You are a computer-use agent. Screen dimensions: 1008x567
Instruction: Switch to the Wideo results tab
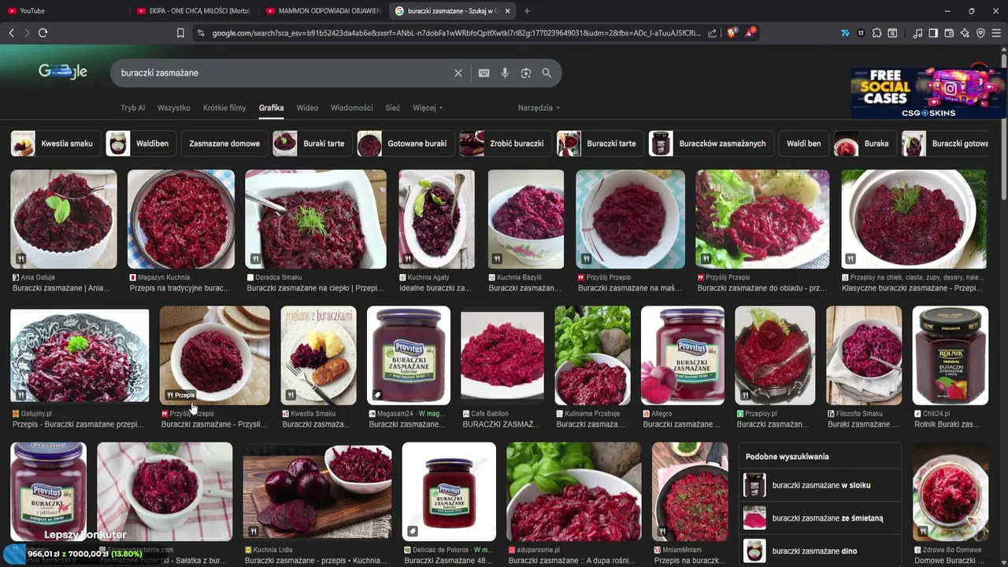pyautogui.click(x=307, y=108)
